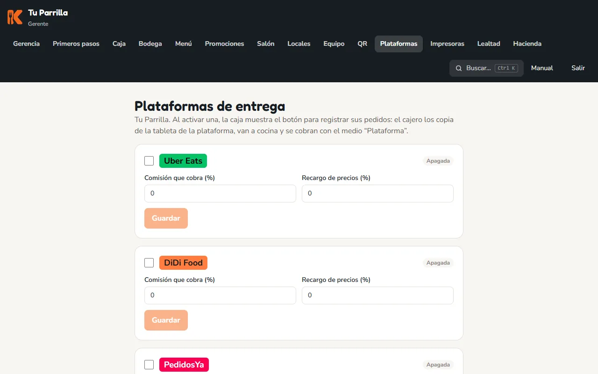Select the Plataformas tab
This screenshot has height=374, width=598.
coord(399,44)
